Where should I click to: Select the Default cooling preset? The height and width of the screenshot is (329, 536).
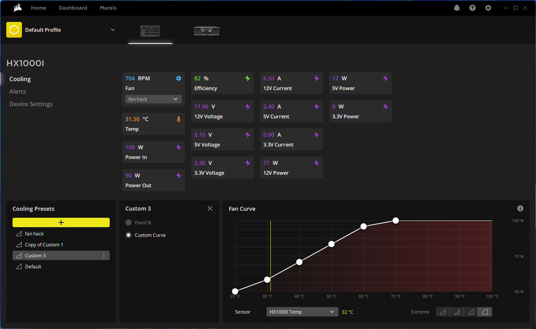pyautogui.click(x=61, y=267)
